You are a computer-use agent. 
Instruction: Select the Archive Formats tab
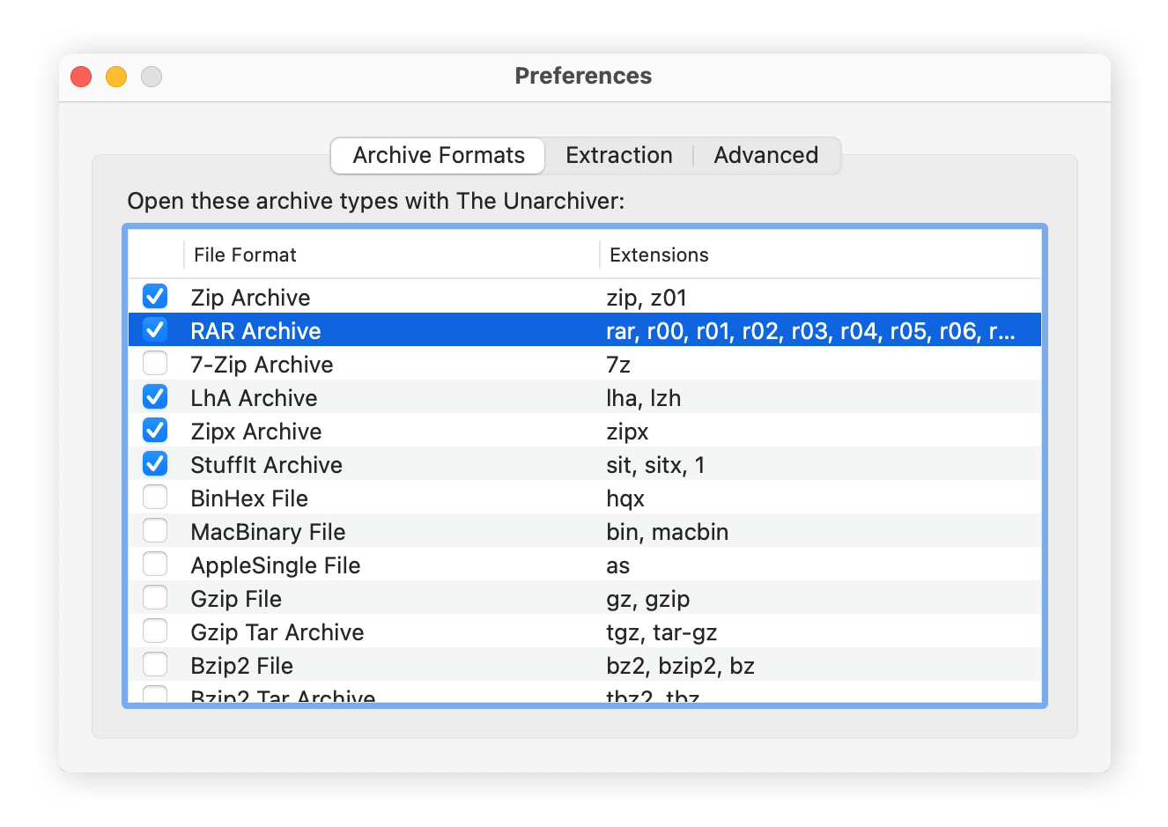[437, 155]
